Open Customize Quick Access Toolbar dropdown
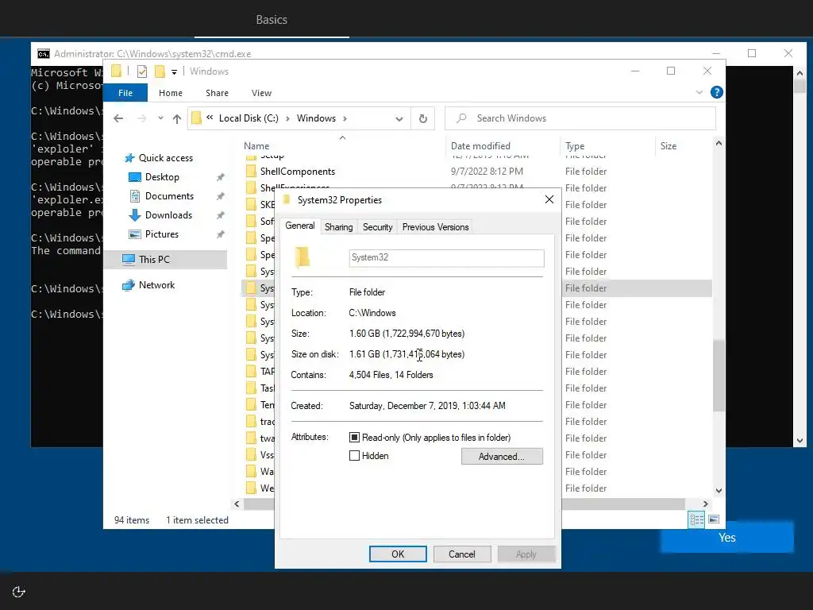This screenshot has height=610, width=813. click(174, 72)
